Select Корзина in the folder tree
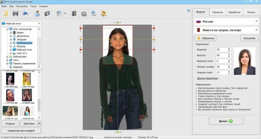This screenshot has height=139, width=261. (18, 67)
